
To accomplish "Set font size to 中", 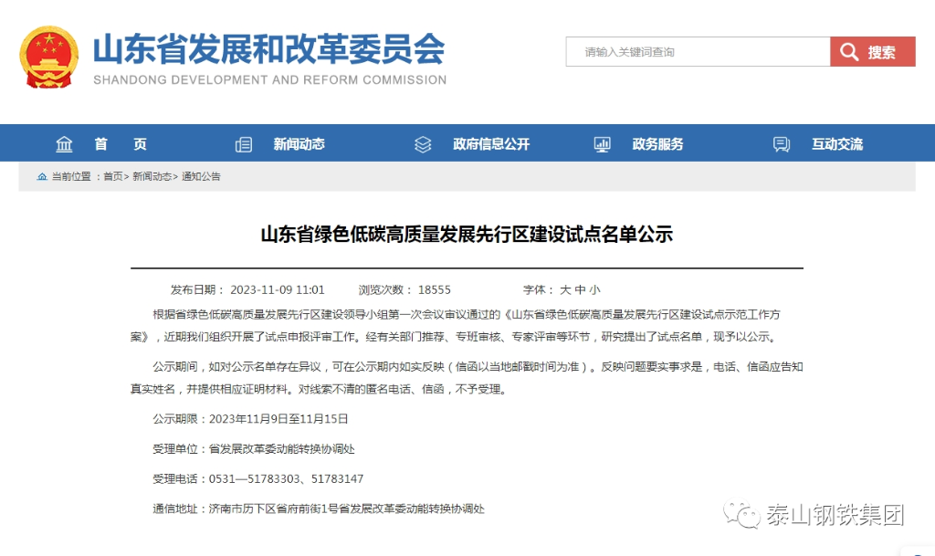I will [580, 289].
